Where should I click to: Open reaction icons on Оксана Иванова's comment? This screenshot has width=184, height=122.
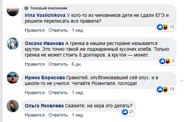tap(167, 61)
